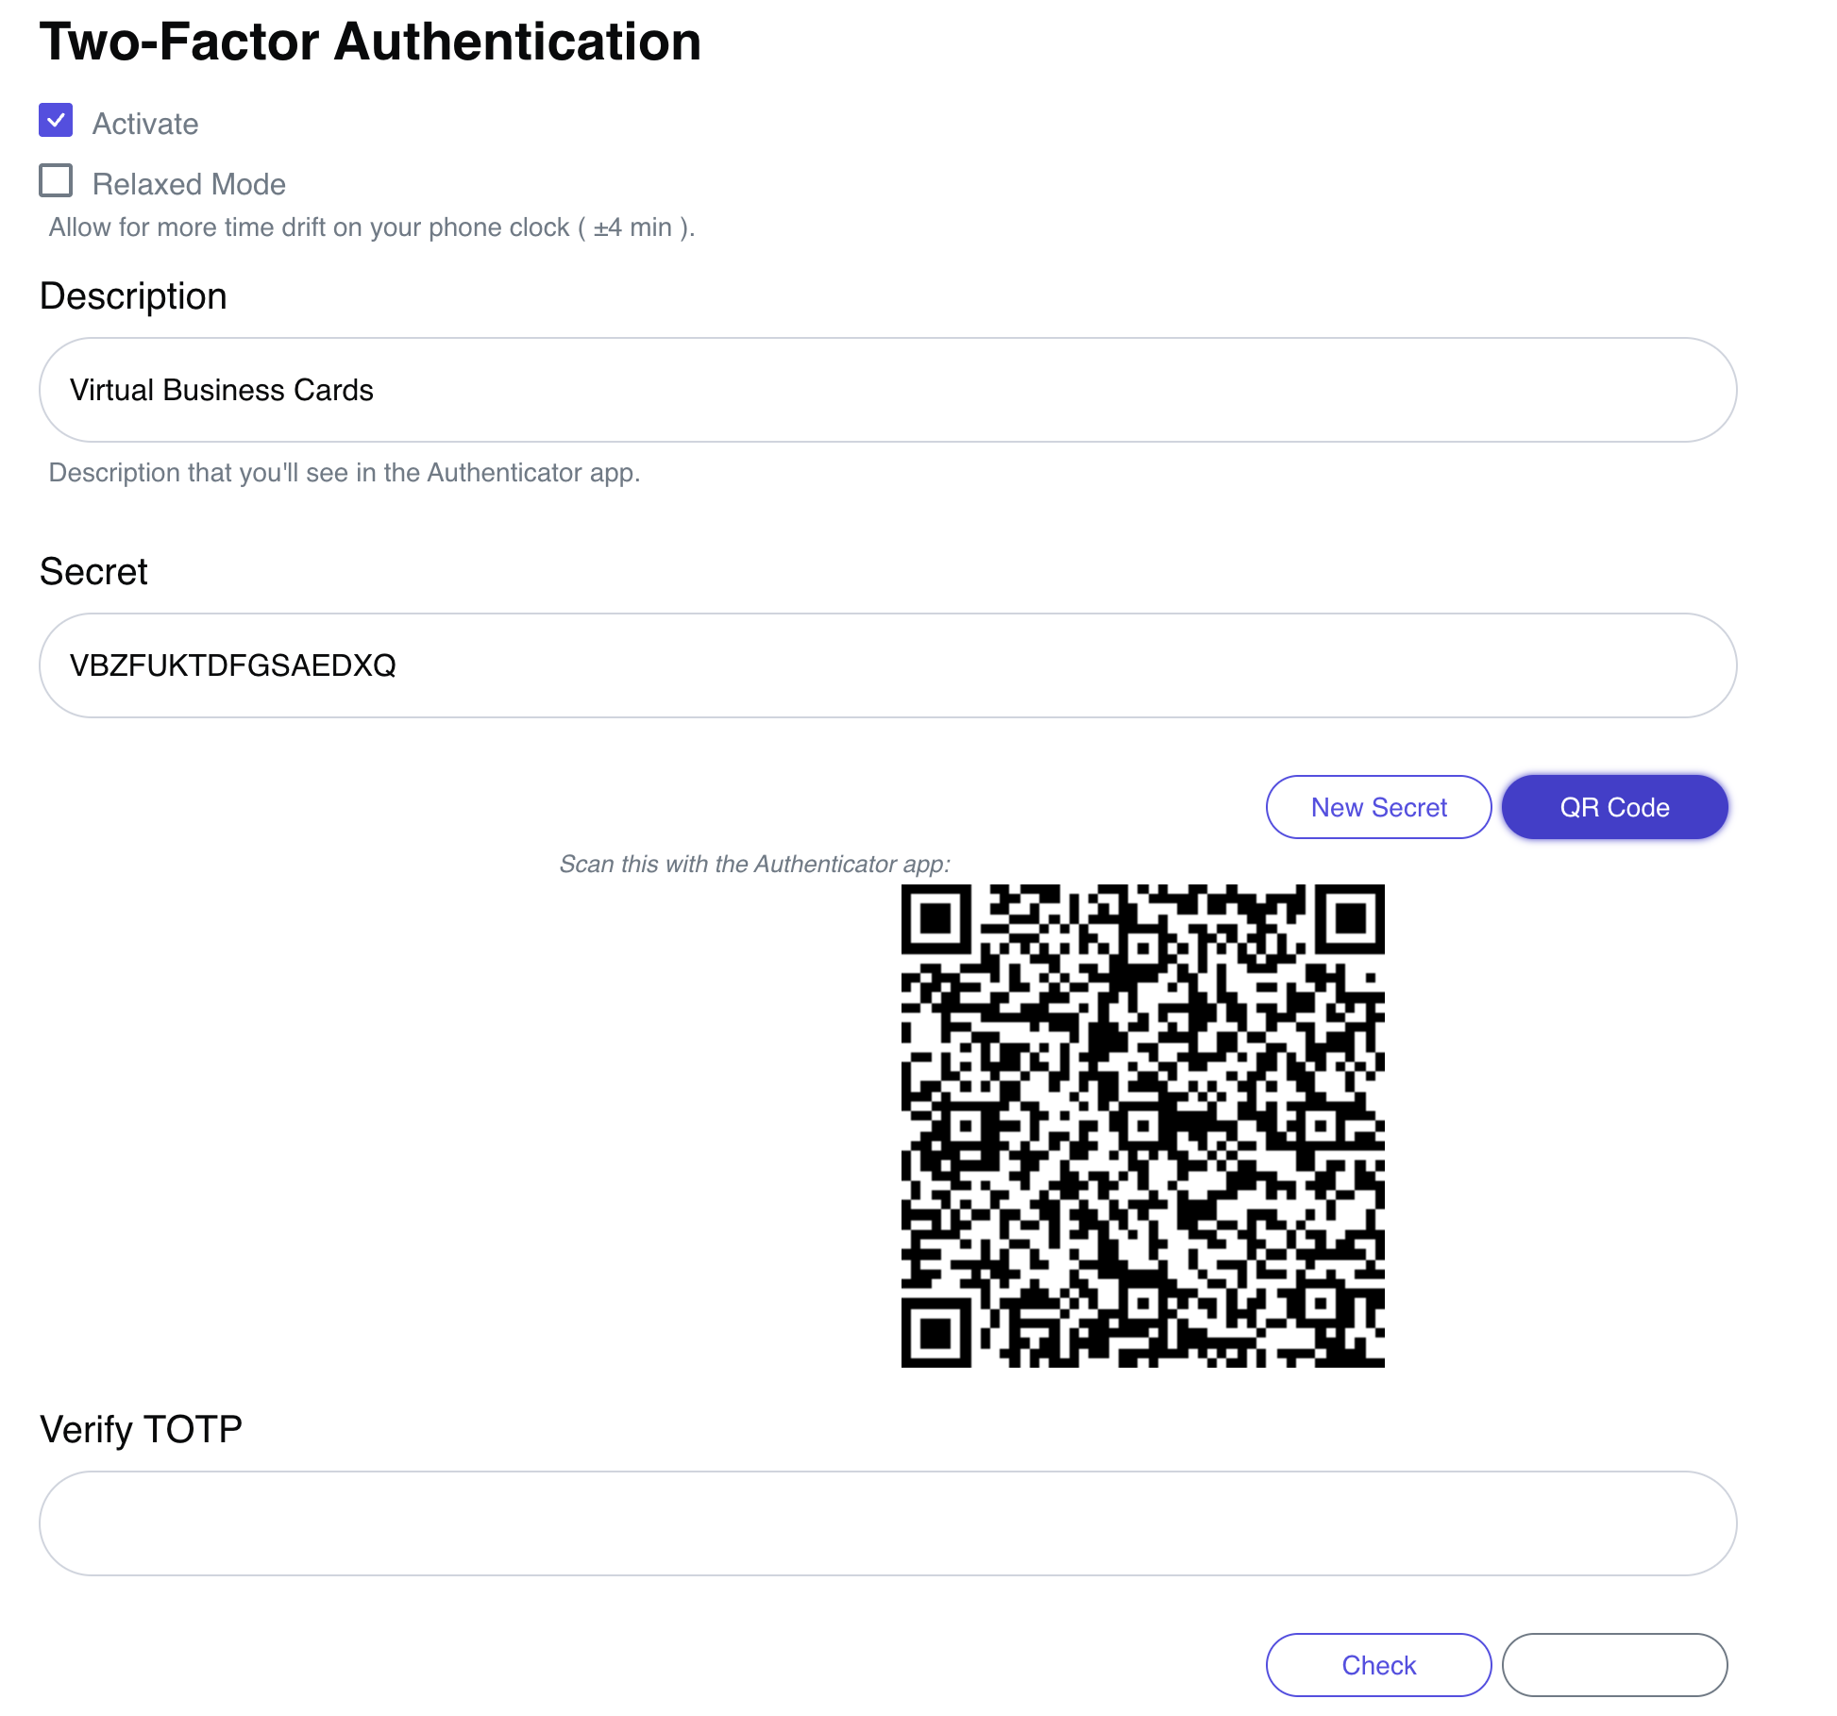Focus the Verify TOTP input box
Image resolution: width=1837 pixels, height=1716 pixels.
(887, 1523)
